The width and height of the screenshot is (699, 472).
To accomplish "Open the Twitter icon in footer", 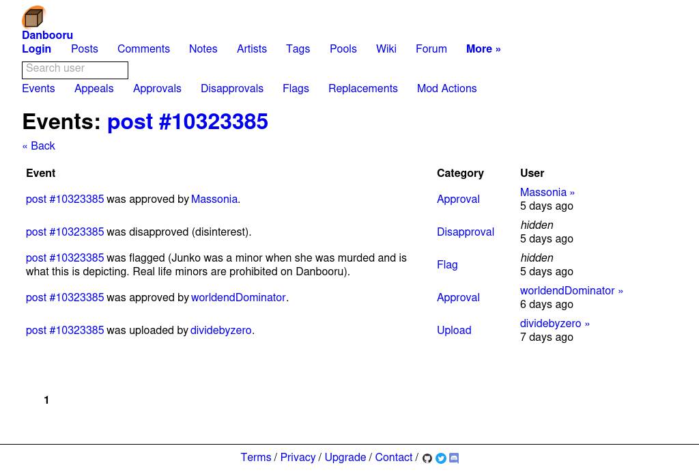I will pos(441,459).
